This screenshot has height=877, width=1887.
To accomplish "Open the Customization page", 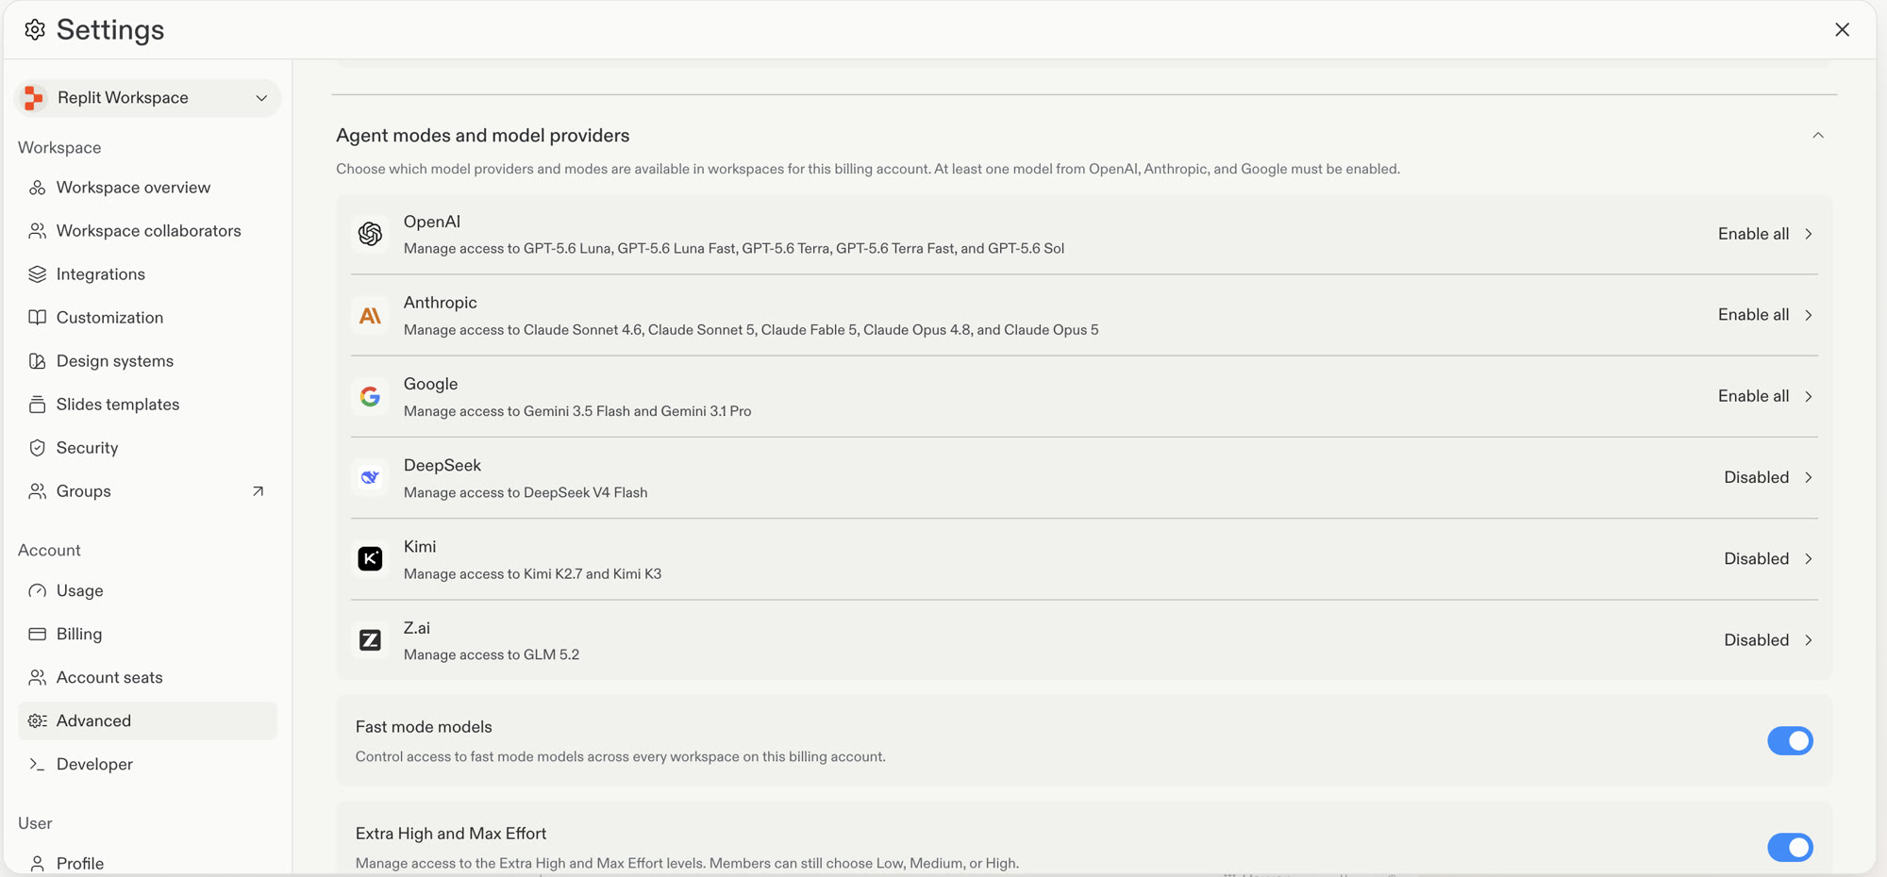I will (147, 318).
